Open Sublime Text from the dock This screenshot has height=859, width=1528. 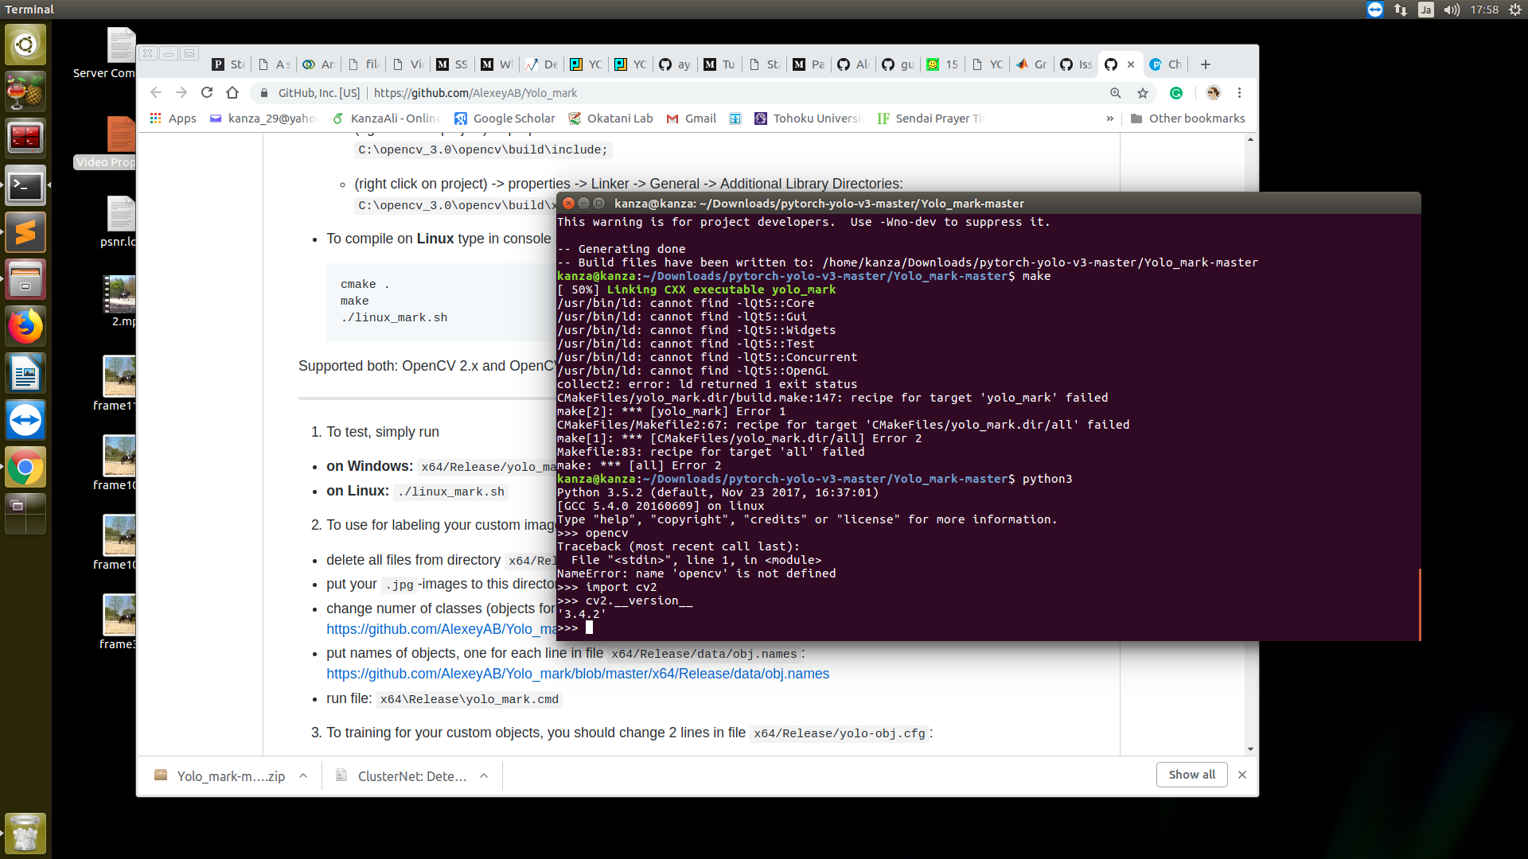click(25, 231)
